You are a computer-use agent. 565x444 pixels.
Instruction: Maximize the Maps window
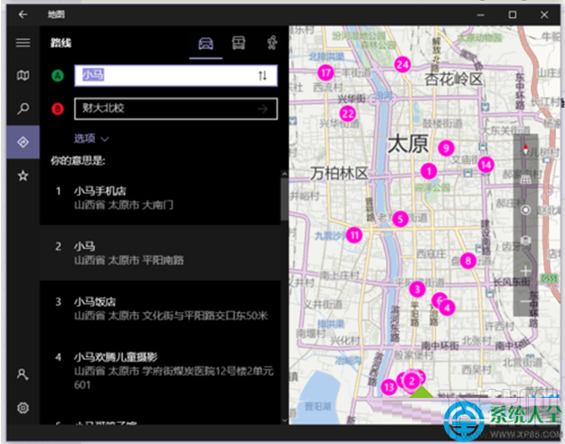pos(512,14)
